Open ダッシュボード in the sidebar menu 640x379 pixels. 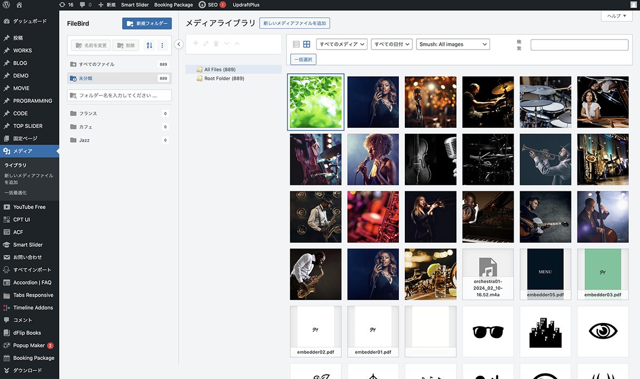pyautogui.click(x=29, y=21)
